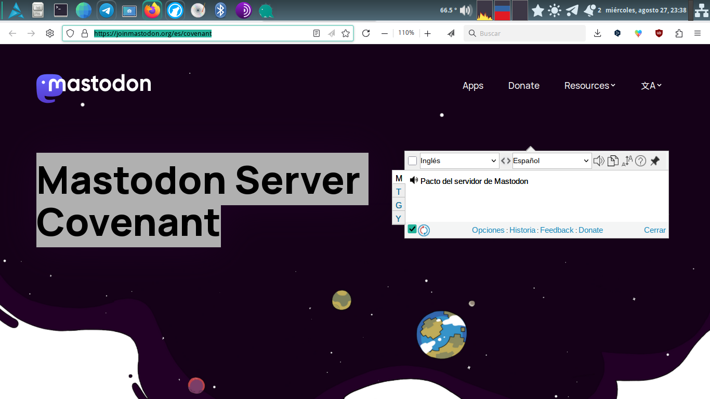Screen dimensions: 710x399
Task: Zoom out with the minus button
Action: [x=385, y=33]
